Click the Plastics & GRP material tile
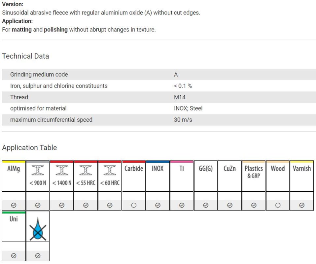Viewport: 316px width, 264px height. (254, 176)
